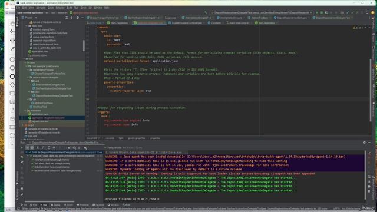
Task: Start debugging with the green bug icon
Action: (322, 12)
